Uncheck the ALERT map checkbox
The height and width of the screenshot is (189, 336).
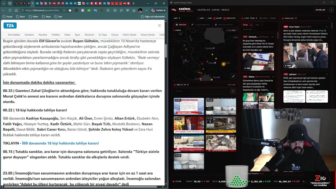[x=214, y=18]
